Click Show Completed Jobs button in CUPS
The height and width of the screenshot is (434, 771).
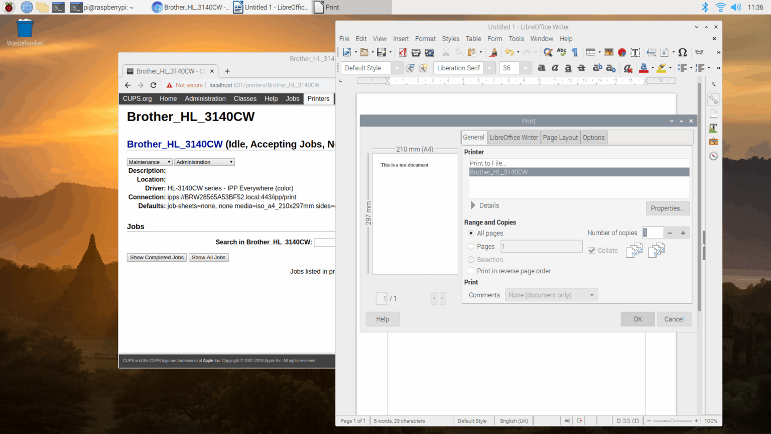(157, 257)
